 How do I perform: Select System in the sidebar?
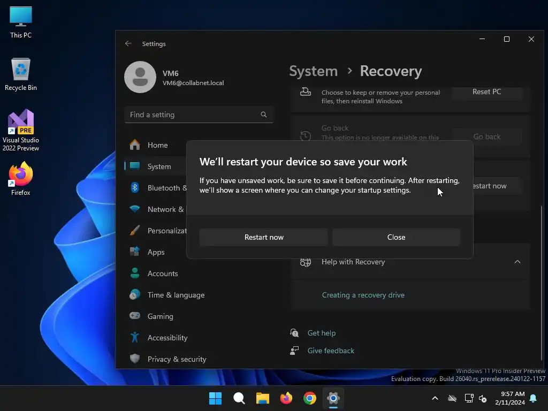[159, 166]
